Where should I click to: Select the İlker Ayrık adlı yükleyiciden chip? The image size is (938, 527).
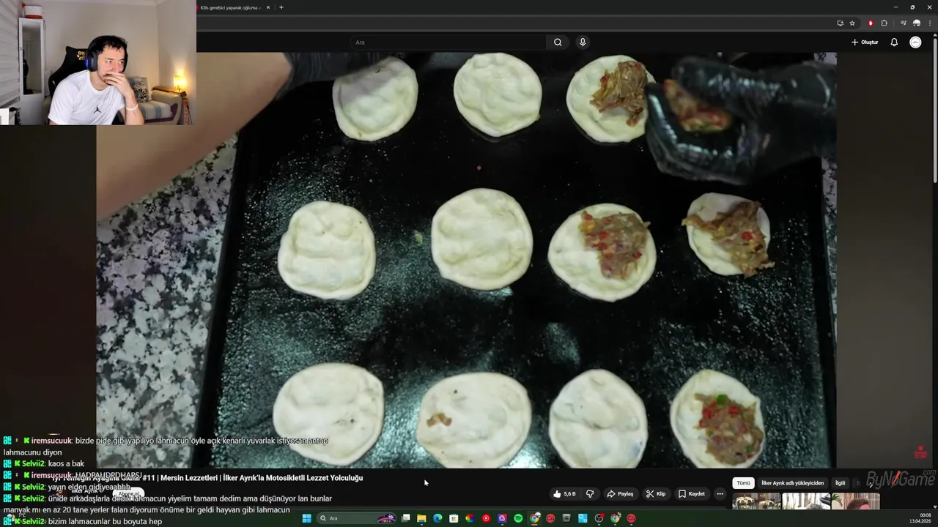(x=792, y=483)
